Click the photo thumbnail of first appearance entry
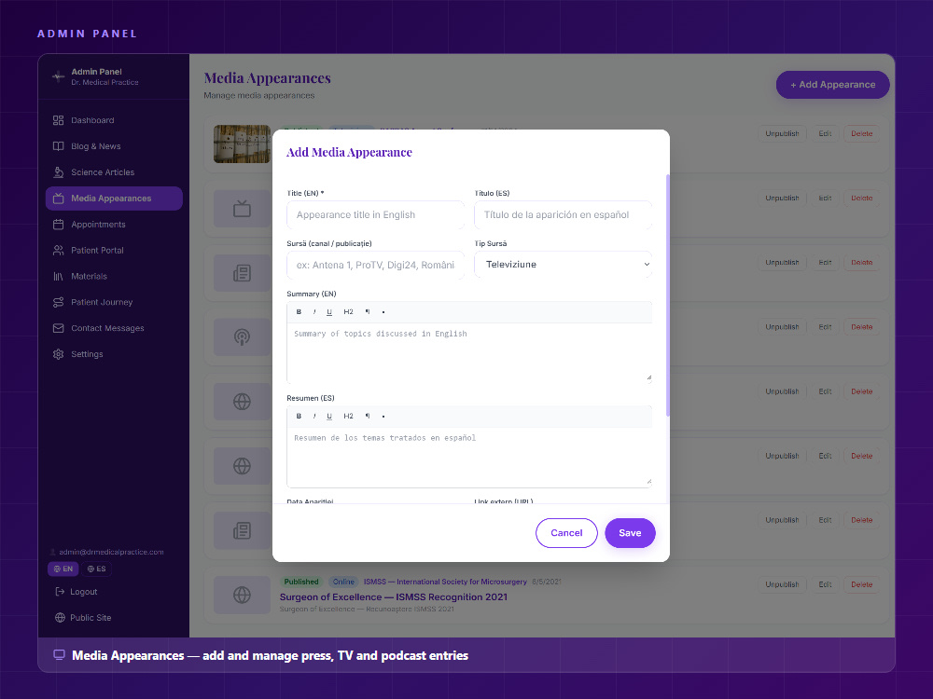The width and height of the screenshot is (933, 699). click(x=242, y=144)
